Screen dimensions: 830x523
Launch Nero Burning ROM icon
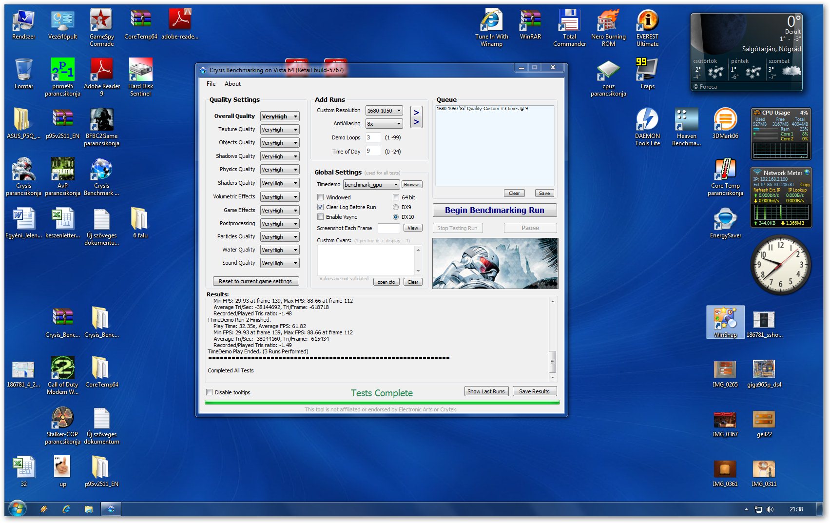pyautogui.click(x=608, y=27)
